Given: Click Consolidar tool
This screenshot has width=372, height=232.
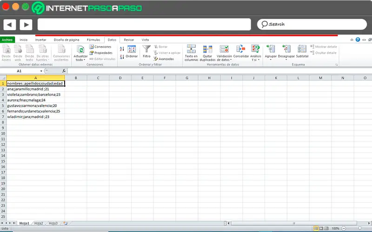Looking at the screenshot, I should pos(241,52).
